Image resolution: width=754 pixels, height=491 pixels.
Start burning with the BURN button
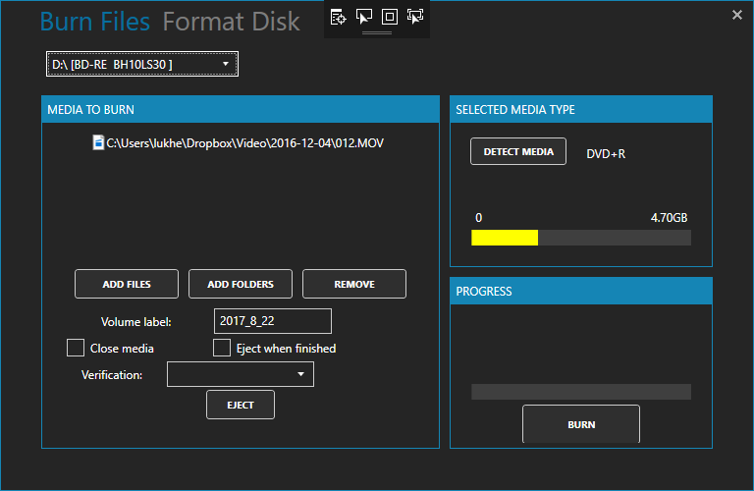click(x=581, y=425)
